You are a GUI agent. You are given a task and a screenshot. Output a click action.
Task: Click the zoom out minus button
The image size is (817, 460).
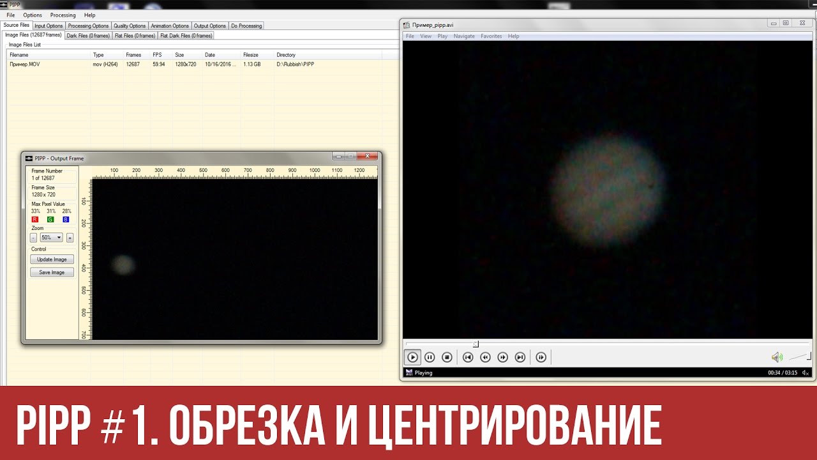click(x=33, y=238)
